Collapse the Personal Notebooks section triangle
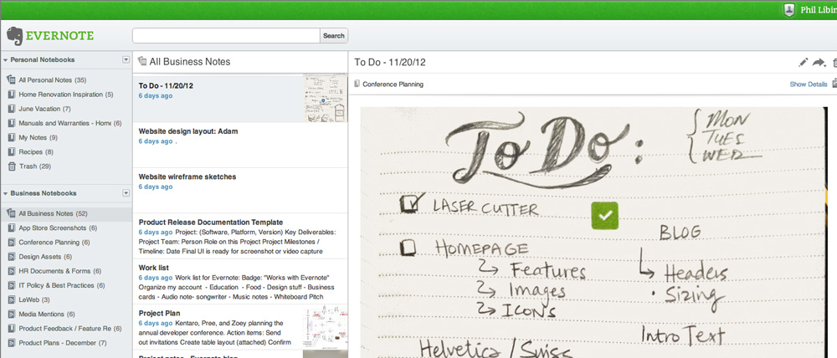Screen dimensions: 837x358 click(x=5, y=59)
